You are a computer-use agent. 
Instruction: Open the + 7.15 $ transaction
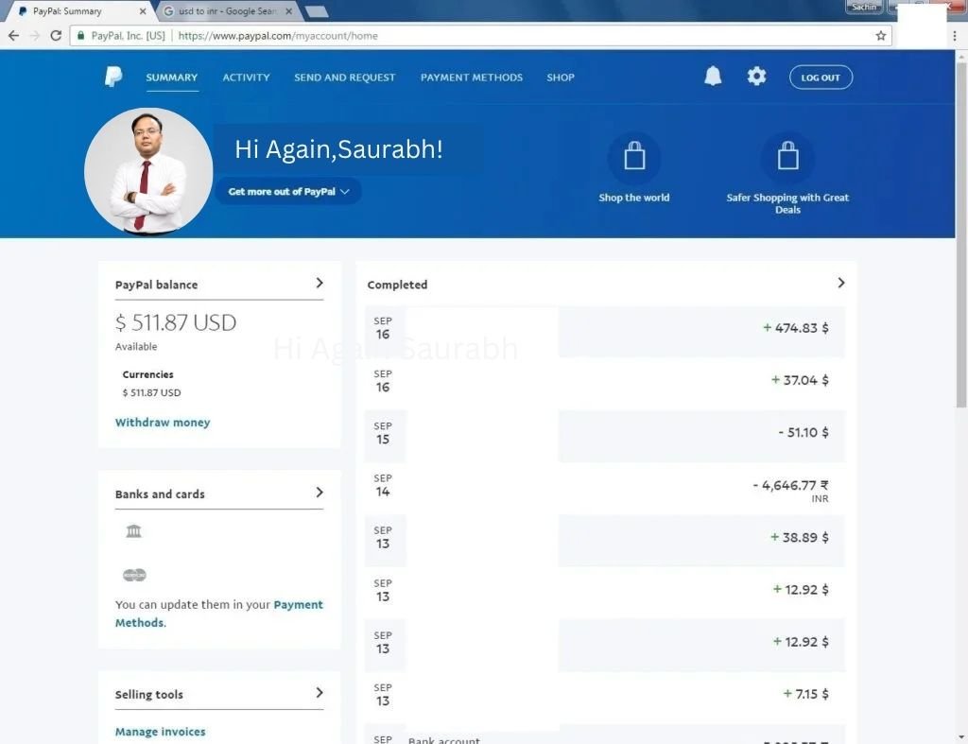605,698
